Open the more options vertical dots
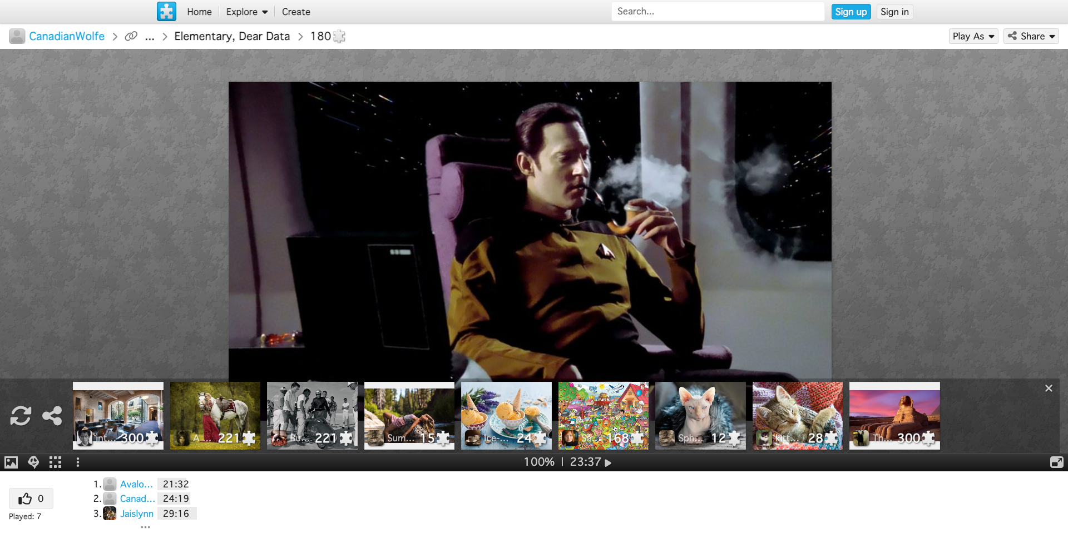Screen dimensions: 1068x538 78,462
